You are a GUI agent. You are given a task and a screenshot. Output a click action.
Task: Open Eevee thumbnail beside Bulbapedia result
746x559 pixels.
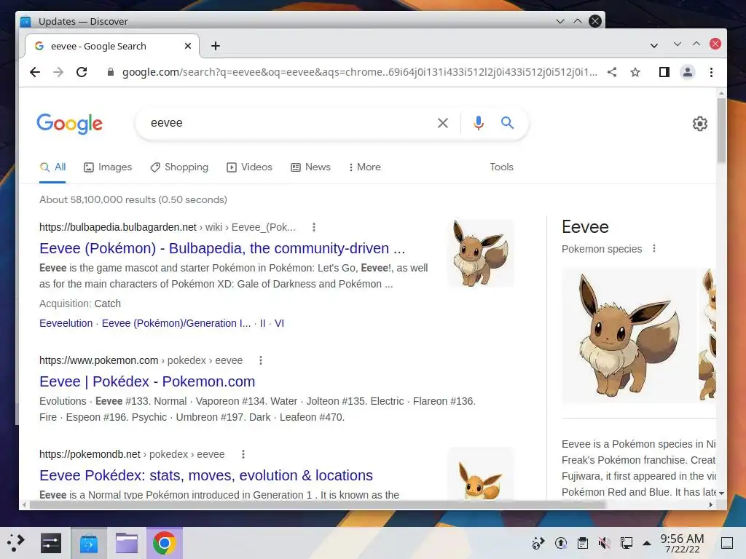pos(481,253)
